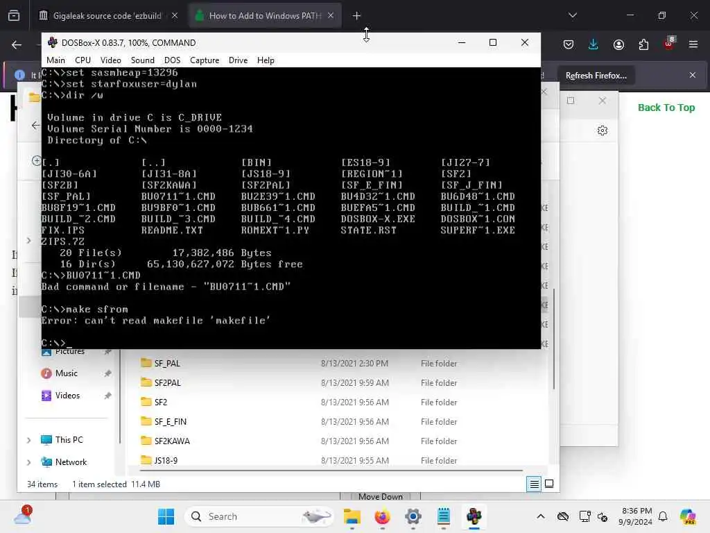Image resolution: width=710 pixels, height=533 pixels.
Task: Open Notepad from taskbar
Action: point(443,516)
